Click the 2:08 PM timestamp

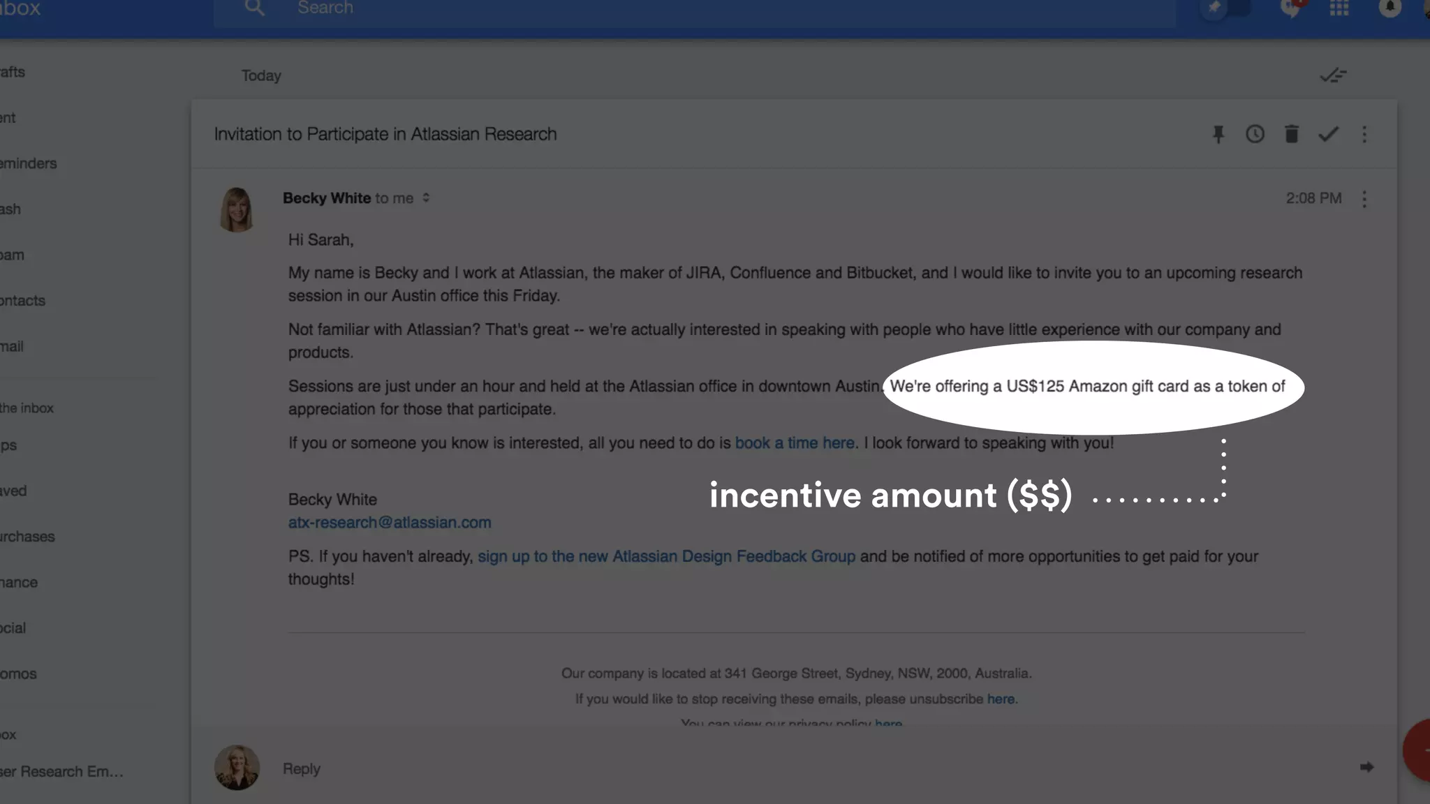pyautogui.click(x=1313, y=198)
